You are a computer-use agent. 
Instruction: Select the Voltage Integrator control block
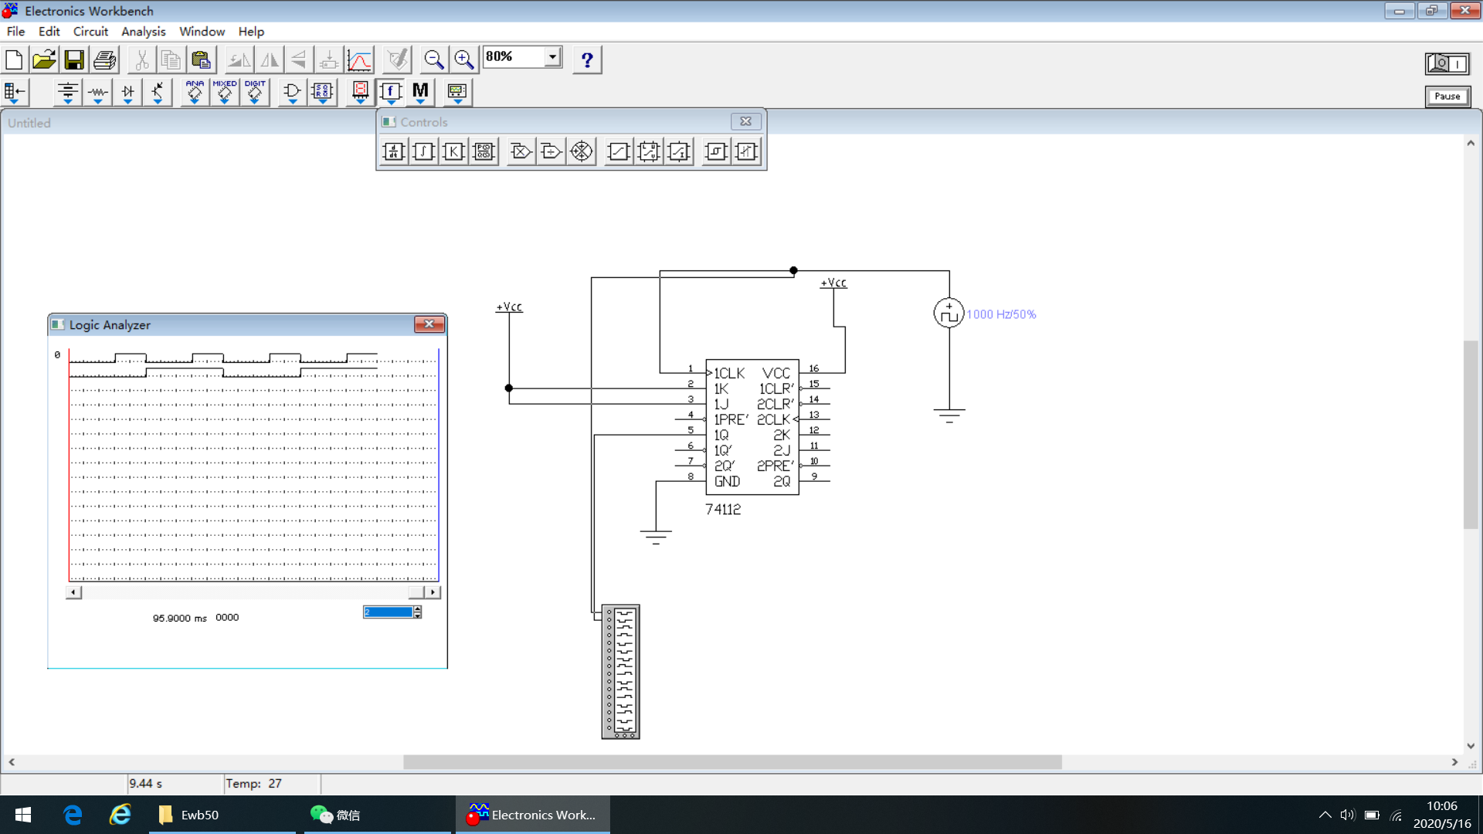point(423,151)
